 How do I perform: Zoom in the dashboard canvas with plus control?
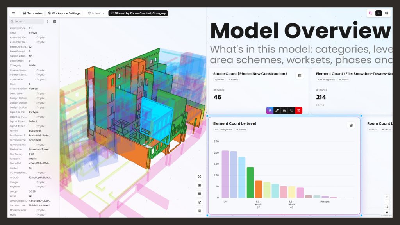pos(387,197)
